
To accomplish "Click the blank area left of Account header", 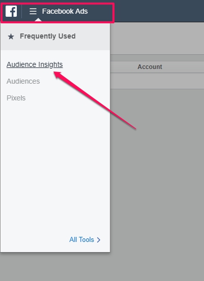I will (x=123, y=67).
